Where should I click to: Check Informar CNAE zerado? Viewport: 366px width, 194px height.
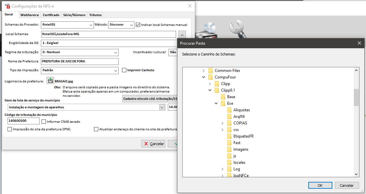[x=44, y=121]
